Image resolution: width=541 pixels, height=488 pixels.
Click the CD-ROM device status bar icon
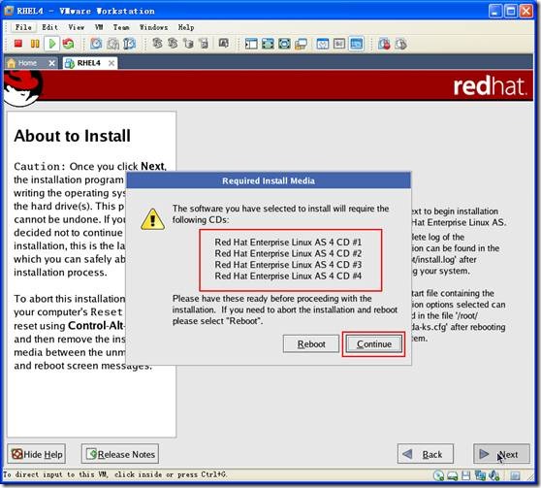coord(439,475)
